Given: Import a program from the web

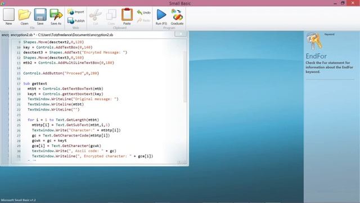Looking at the screenshot, I should tap(76, 12).
